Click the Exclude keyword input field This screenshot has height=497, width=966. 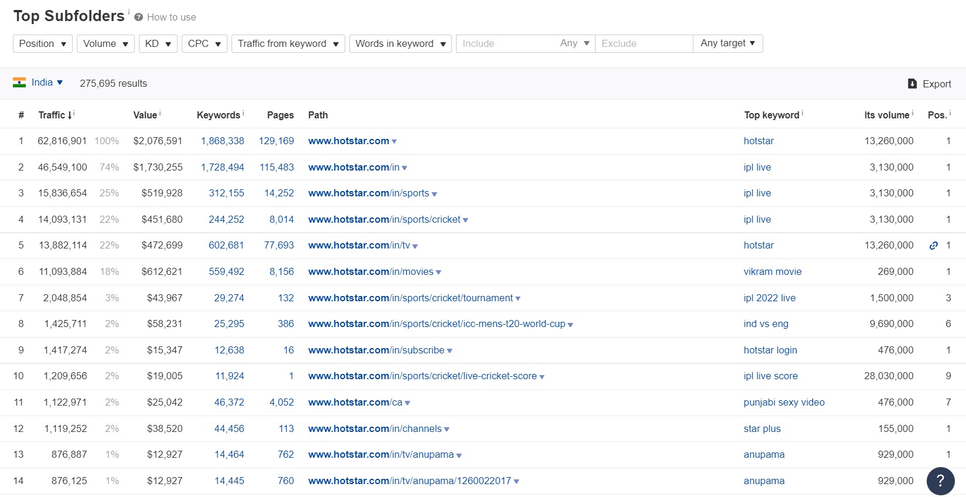click(644, 43)
